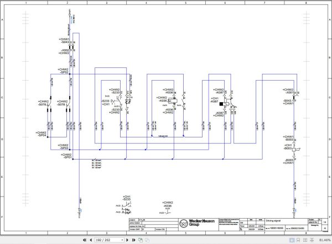Image resolution: width=332 pixels, height=244 pixels.
Task: Click the 'Driving signal' title text
Action: tap(273, 221)
